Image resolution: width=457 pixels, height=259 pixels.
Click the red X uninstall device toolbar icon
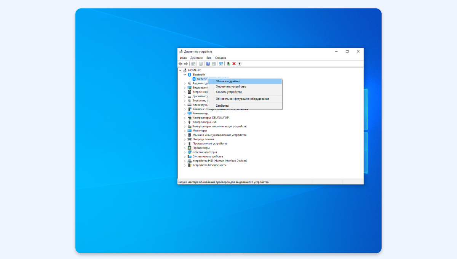click(234, 64)
